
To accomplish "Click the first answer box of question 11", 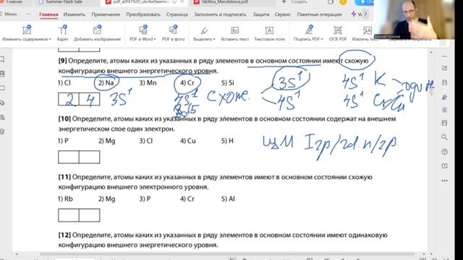I will point(69,215).
